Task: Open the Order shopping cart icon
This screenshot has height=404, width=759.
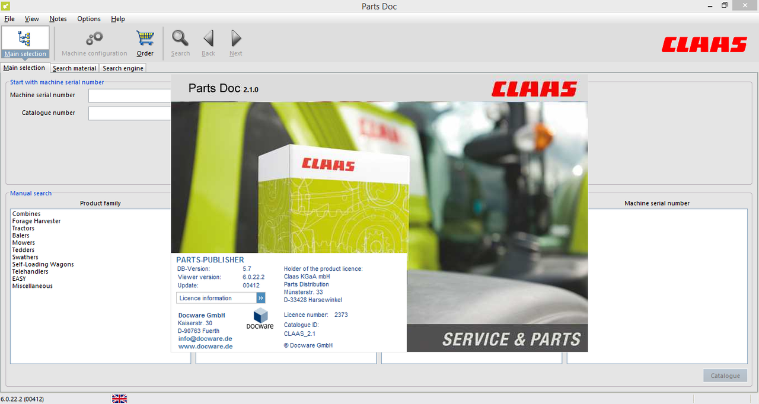Action: click(x=145, y=39)
